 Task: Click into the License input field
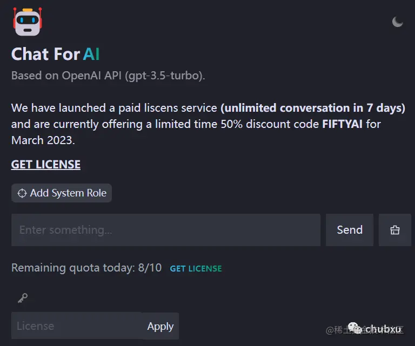pos(76,326)
